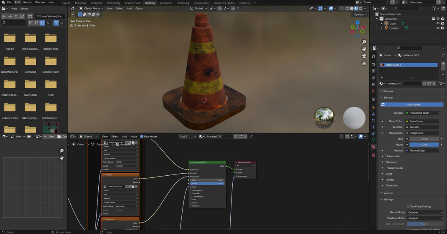Open the Object Mode dropdown

tap(91, 9)
